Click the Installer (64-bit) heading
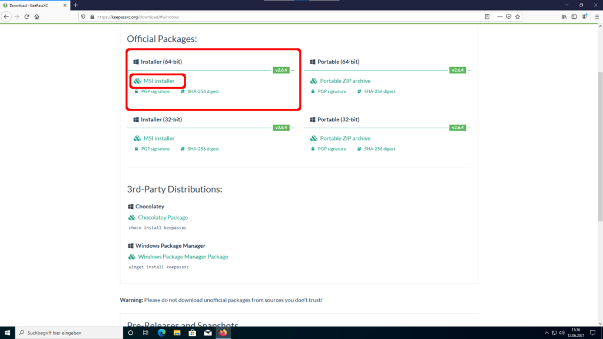The width and height of the screenshot is (603, 339). [161, 62]
